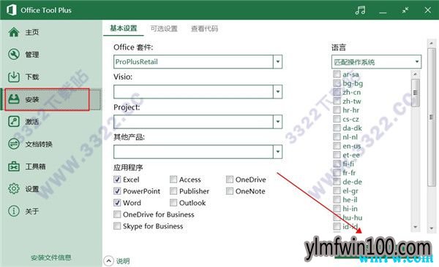Click the language list scroll down arrow
439x267 pixels.
click(x=415, y=227)
